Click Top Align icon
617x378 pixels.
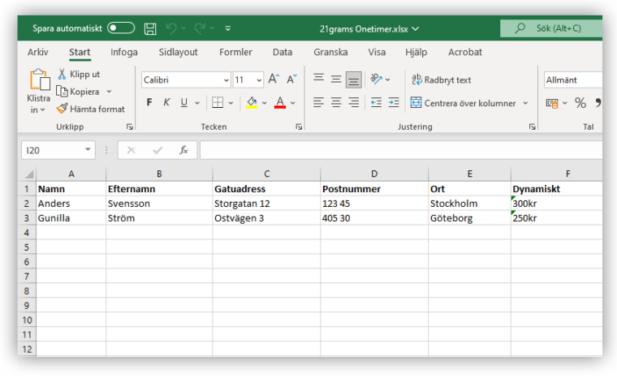click(319, 78)
